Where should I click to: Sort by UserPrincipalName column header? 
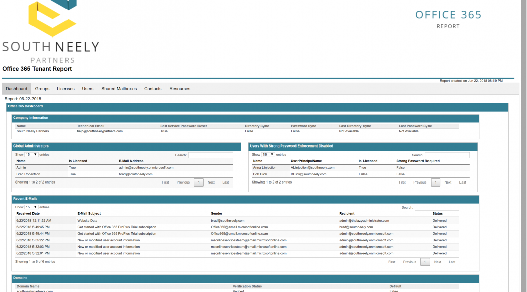point(307,161)
